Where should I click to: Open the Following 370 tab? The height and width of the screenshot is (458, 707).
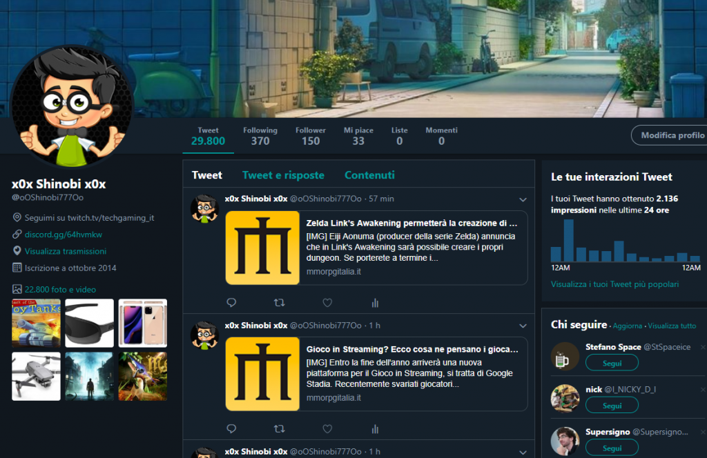coord(260,136)
